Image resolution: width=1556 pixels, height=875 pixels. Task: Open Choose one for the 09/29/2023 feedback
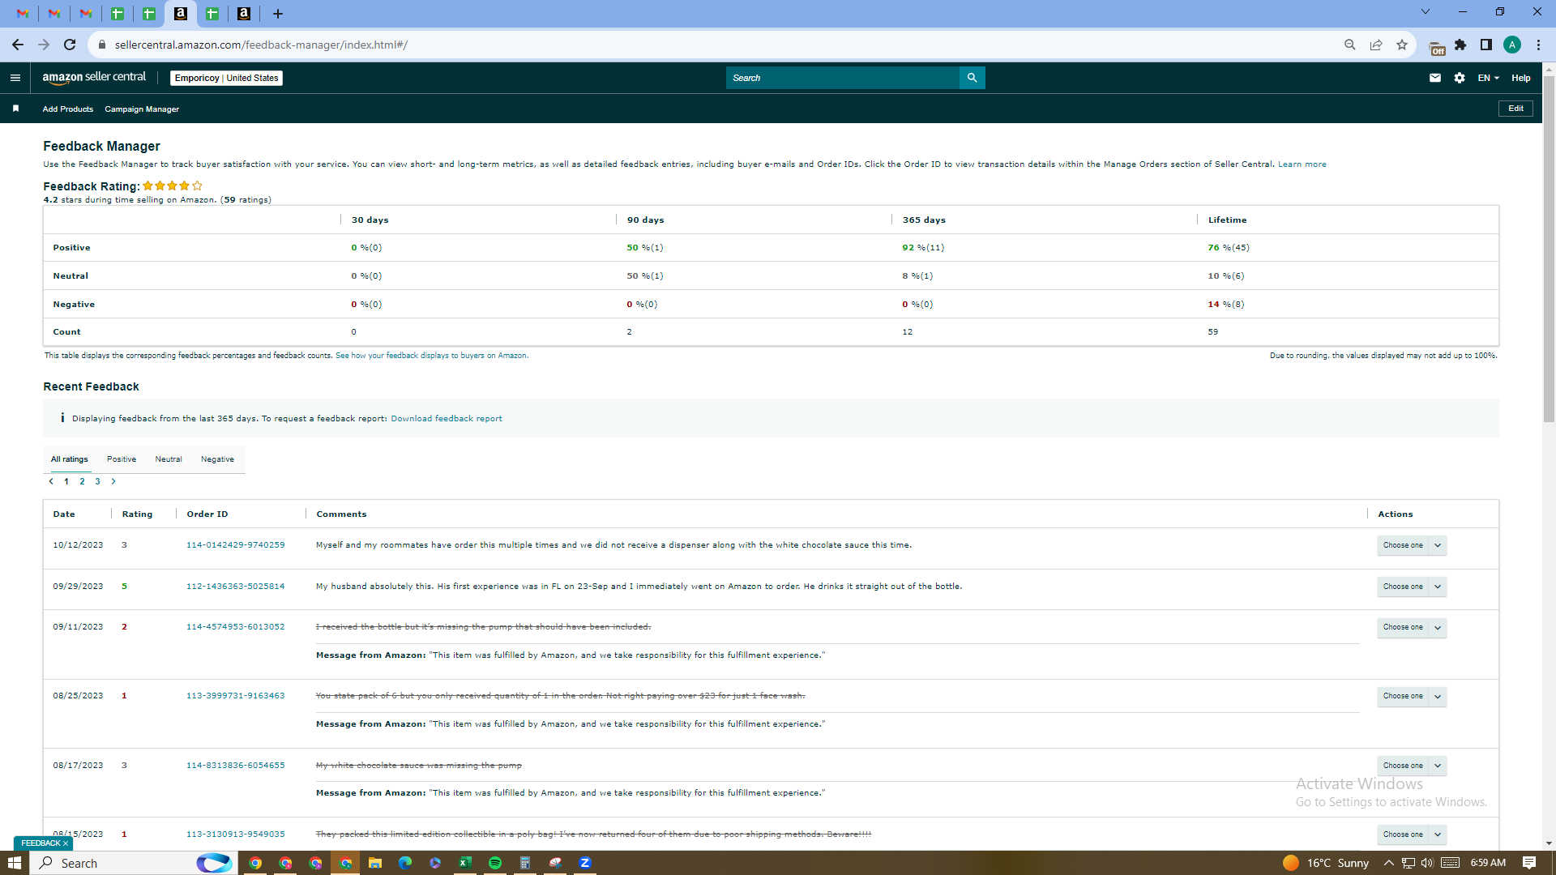1412,587
